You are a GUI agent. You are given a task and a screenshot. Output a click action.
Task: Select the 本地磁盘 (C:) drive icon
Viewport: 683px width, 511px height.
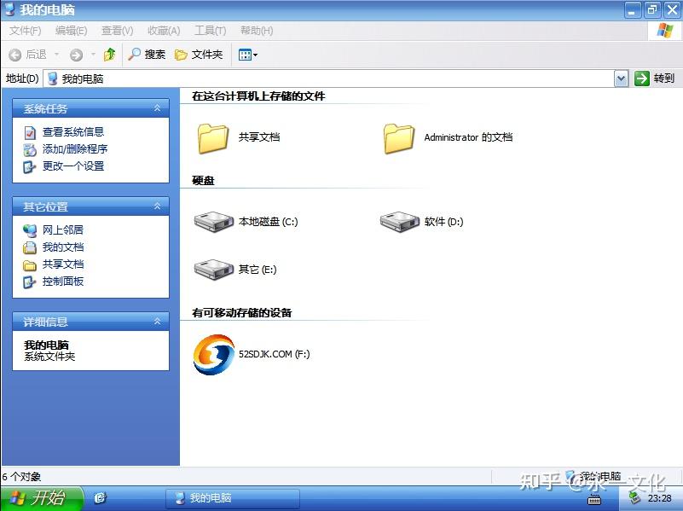tap(214, 222)
